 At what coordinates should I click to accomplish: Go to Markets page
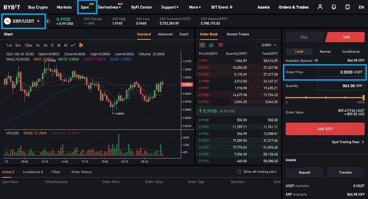click(64, 7)
